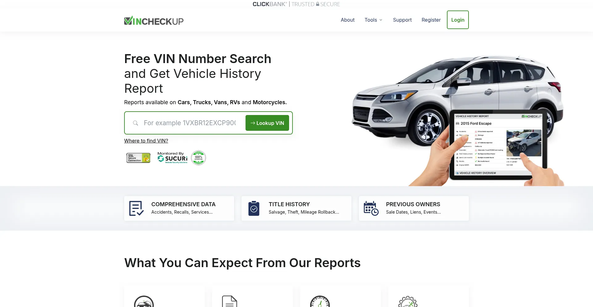The height and width of the screenshot is (307, 593).
Task: Open the Where to find VIN link
Action: pos(146,141)
